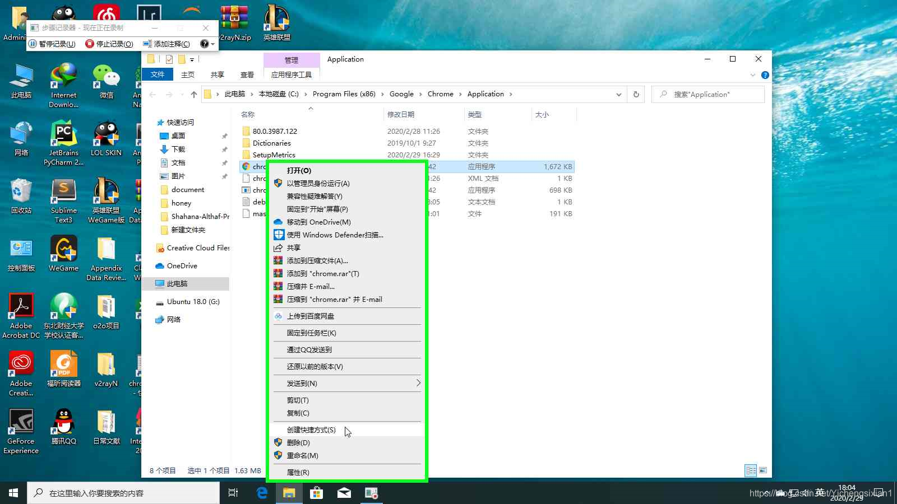The width and height of the screenshot is (897, 504).
Task: Open Internet Download Manager desktop icon
Action: point(63,85)
